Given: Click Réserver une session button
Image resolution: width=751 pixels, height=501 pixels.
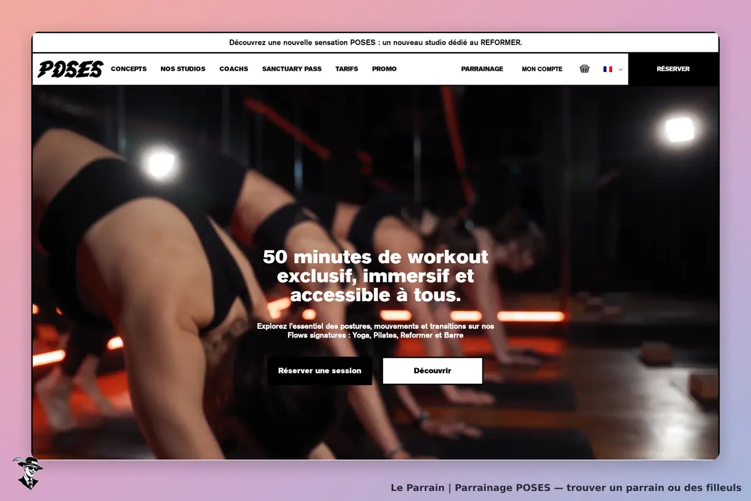Looking at the screenshot, I should [x=320, y=371].
